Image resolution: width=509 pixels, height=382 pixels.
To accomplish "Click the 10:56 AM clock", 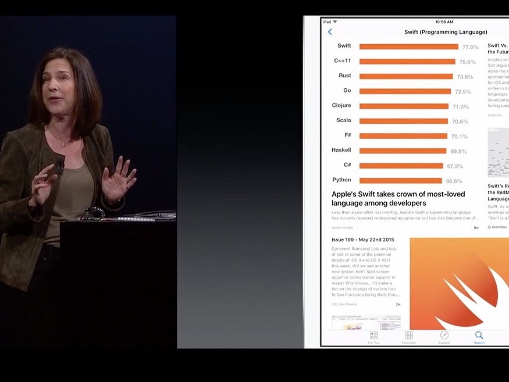I will click(x=444, y=22).
